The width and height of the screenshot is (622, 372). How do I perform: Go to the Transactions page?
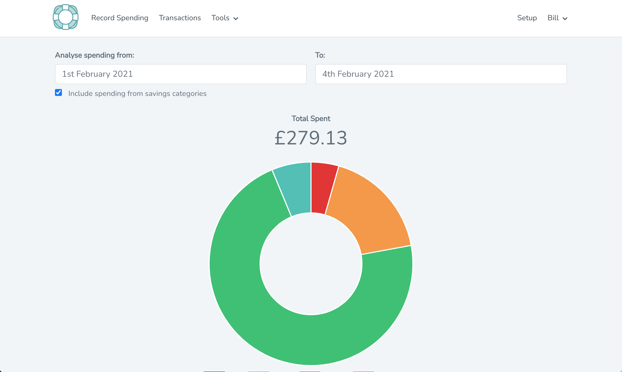coord(180,18)
